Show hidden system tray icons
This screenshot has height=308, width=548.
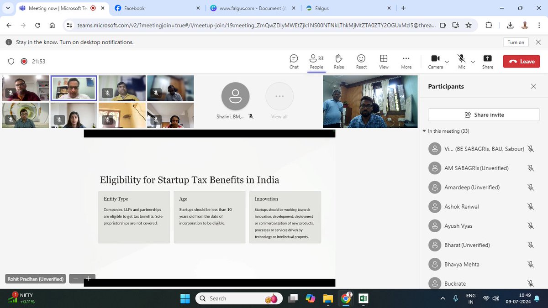443,298
